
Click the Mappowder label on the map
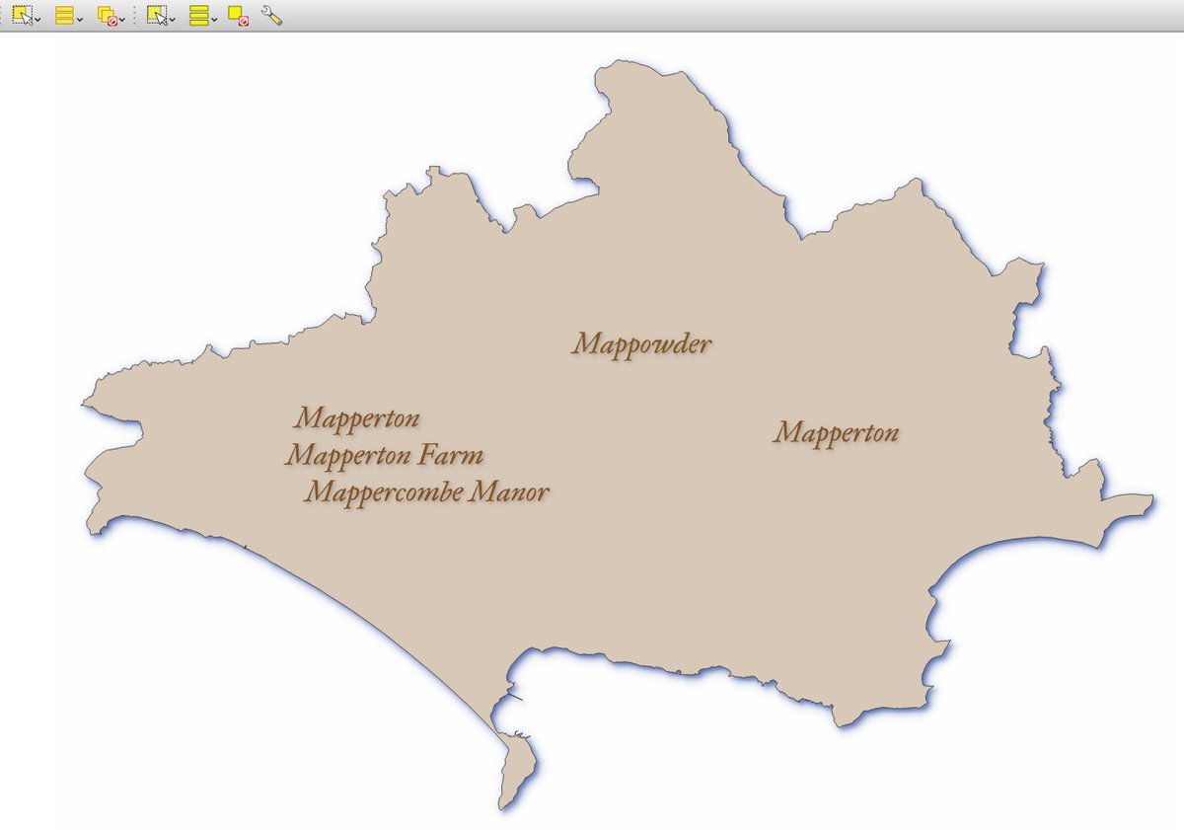pos(641,344)
